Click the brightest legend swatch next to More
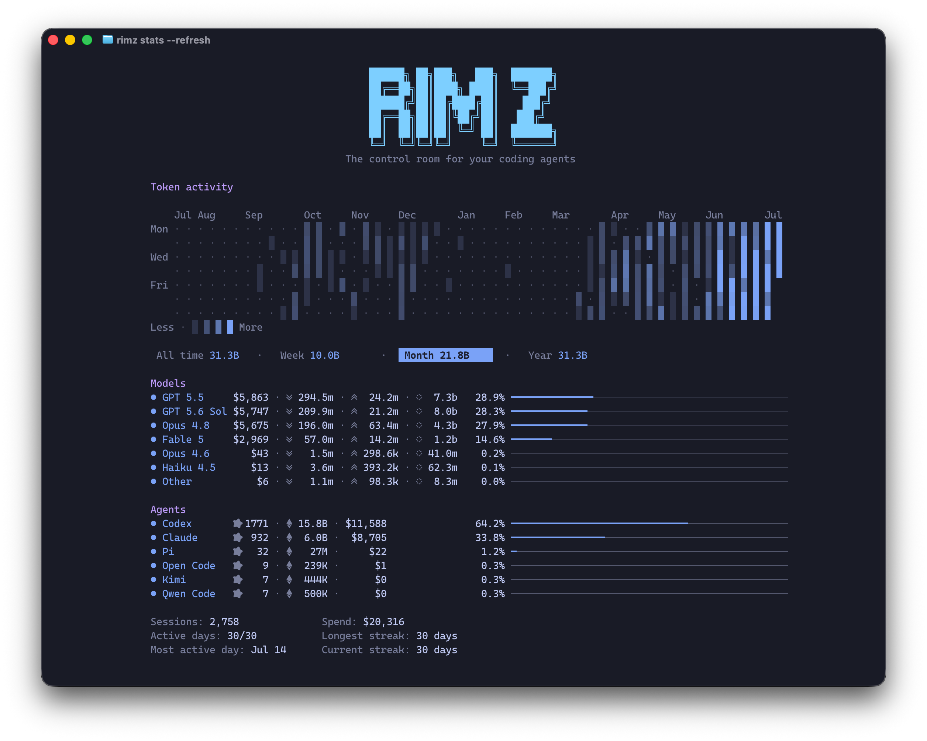This screenshot has width=927, height=741. point(231,327)
